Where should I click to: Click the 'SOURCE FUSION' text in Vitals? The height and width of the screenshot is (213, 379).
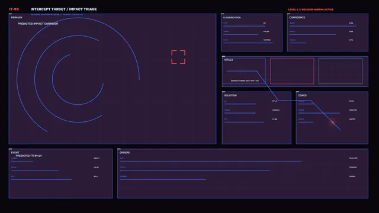(x=245, y=80)
